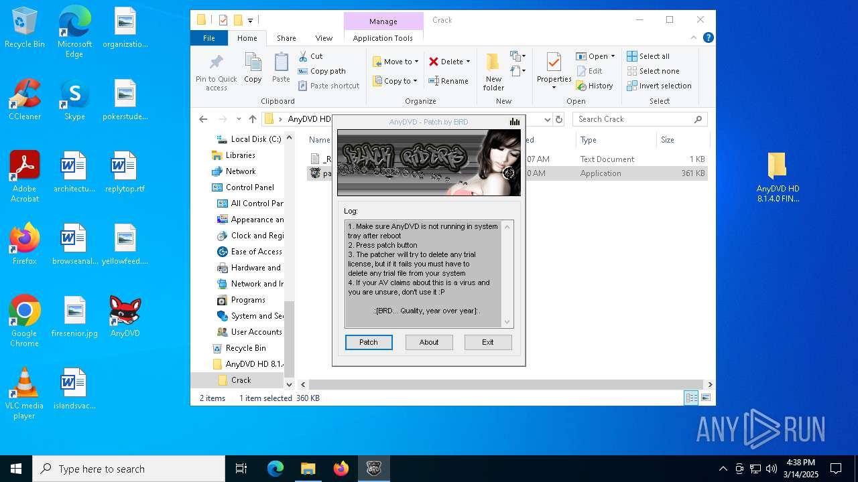Viewport: 858px width, 482px height.
Task: Click the Refresh button beside address bar
Action: (559, 119)
